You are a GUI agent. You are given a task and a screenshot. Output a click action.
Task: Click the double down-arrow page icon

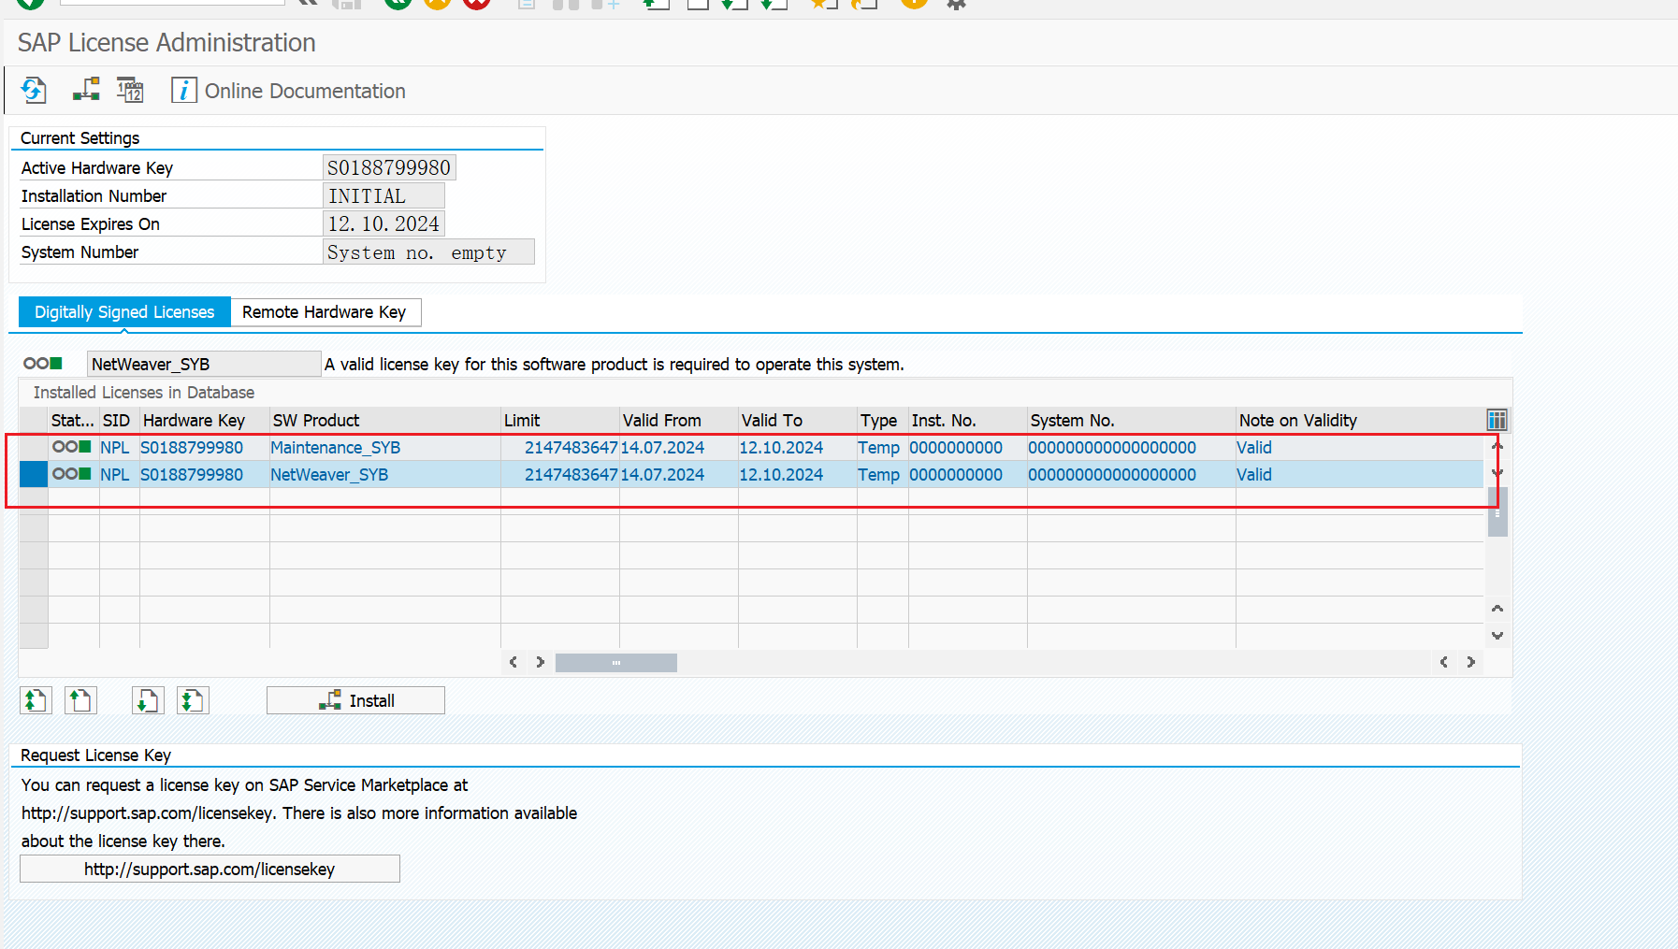(x=193, y=700)
